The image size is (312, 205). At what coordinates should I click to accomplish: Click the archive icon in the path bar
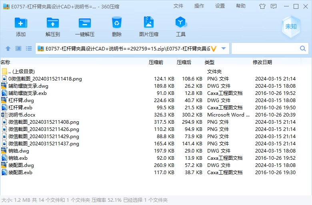[x=40, y=48]
